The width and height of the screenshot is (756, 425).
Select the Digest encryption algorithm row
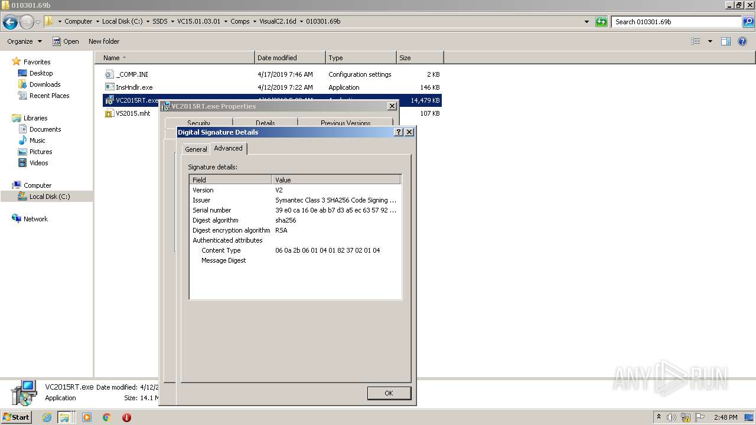tap(295, 230)
